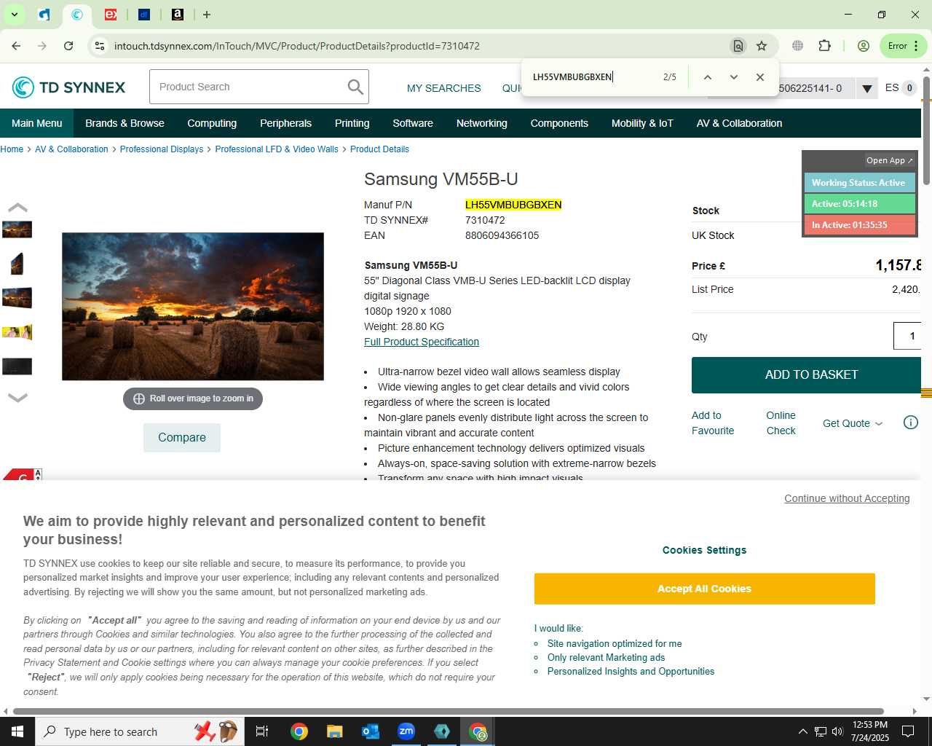The width and height of the screenshot is (932, 746).
Task: Show hidden system tray icons
Action: point(802,731)
